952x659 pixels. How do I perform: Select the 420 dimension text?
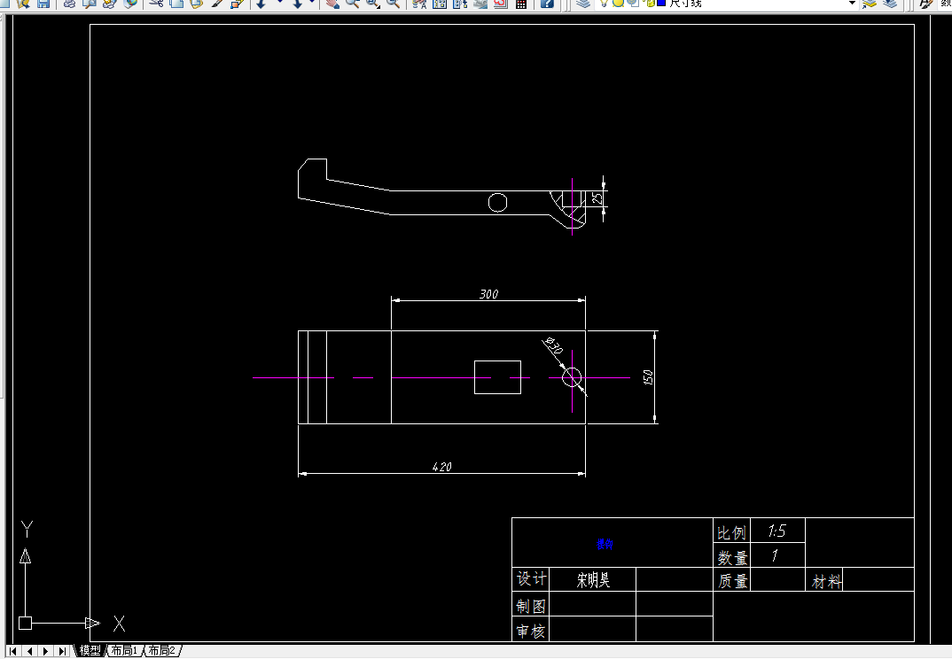tap(442, 468)
